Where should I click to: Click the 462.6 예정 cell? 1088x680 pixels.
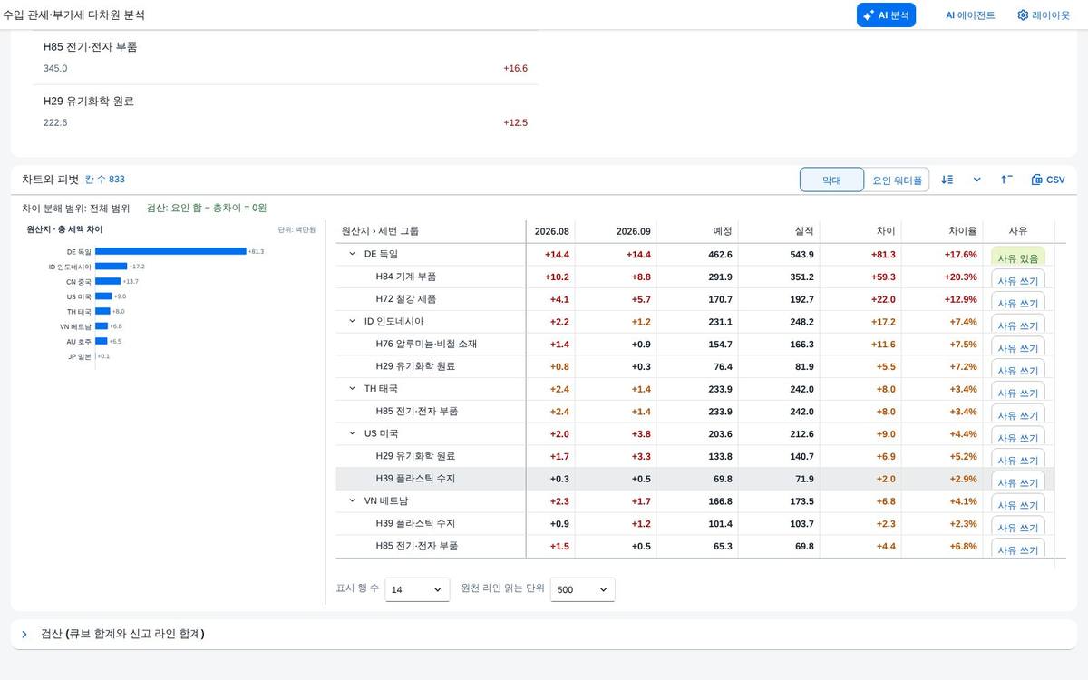tap(720, 255)
